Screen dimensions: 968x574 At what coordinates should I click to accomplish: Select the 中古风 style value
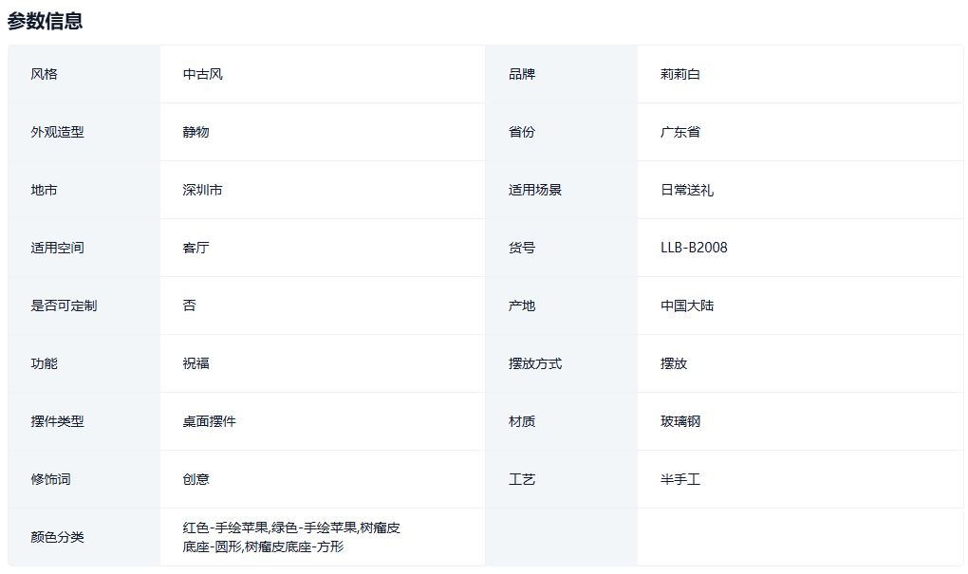click(x=202, y=74)
